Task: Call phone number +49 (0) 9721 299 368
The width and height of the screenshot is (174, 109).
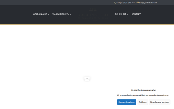Action: pyautogui.click(x=125, y=3)
